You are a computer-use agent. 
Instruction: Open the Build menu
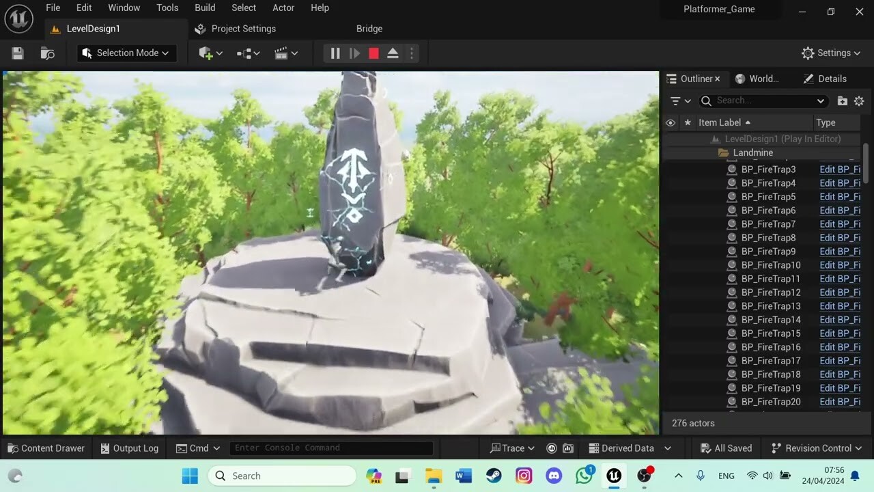(x=204, y=8)
